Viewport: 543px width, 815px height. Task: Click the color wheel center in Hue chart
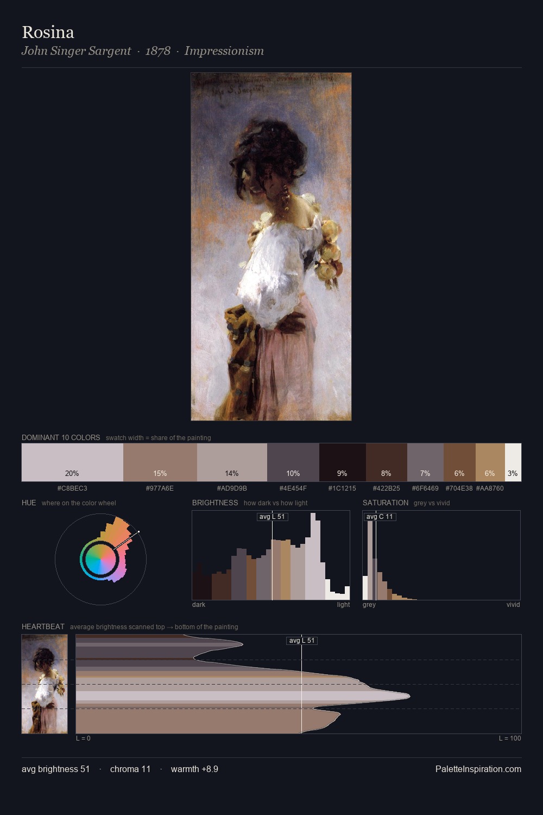[x=100, y=559]
